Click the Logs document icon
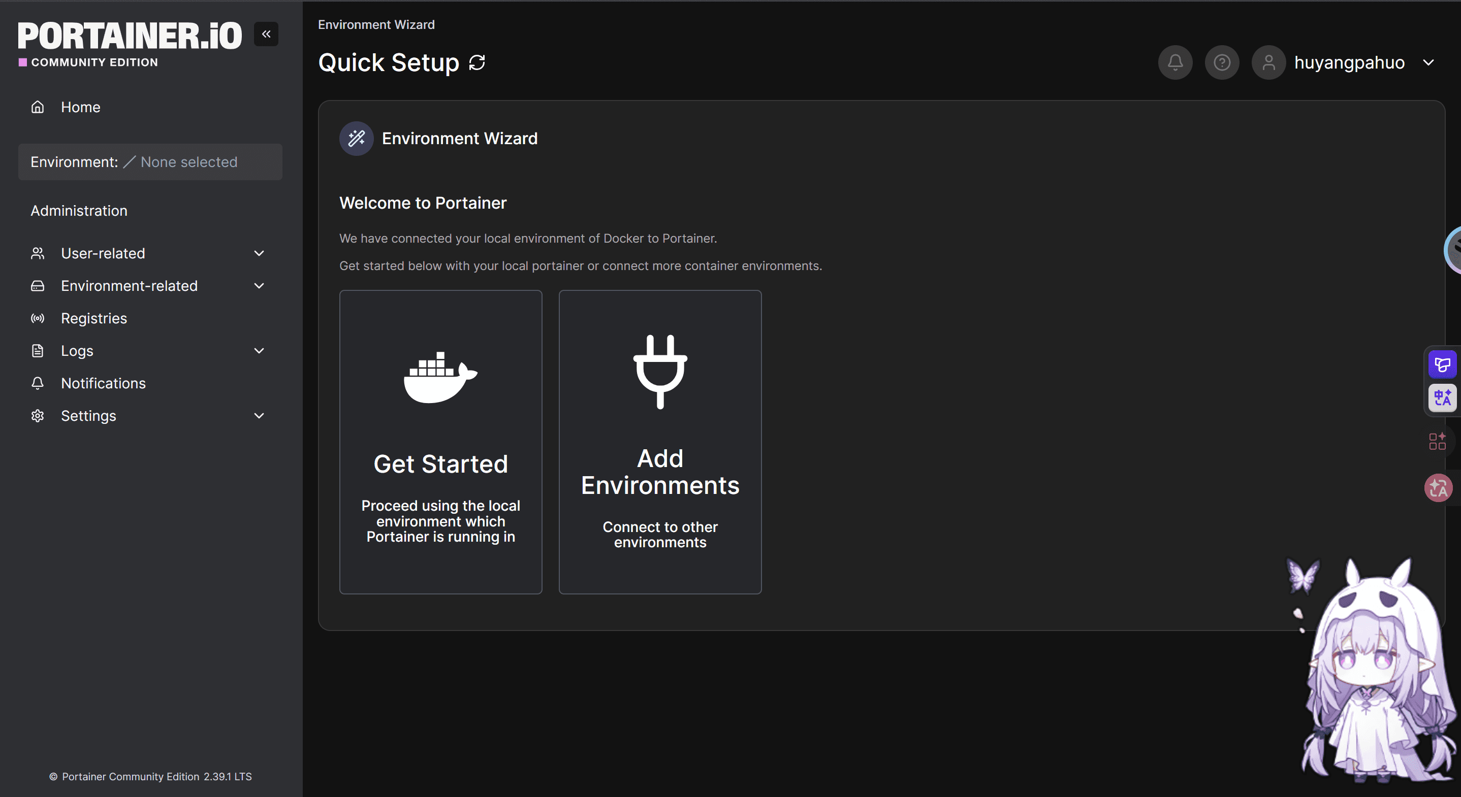 pos(38,351)
